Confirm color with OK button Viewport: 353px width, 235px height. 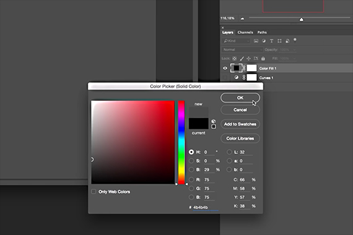click(x=240, y=98)
